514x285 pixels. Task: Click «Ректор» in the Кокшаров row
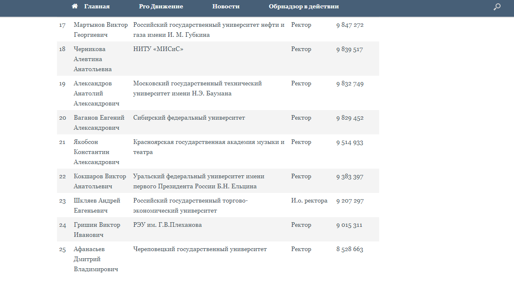301,177
